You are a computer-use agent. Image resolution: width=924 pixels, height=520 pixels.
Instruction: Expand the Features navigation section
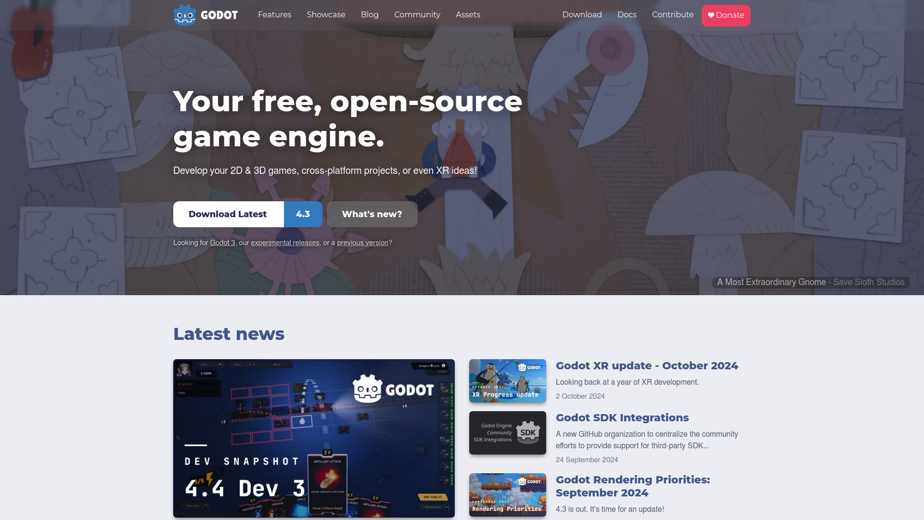[274, 14]
